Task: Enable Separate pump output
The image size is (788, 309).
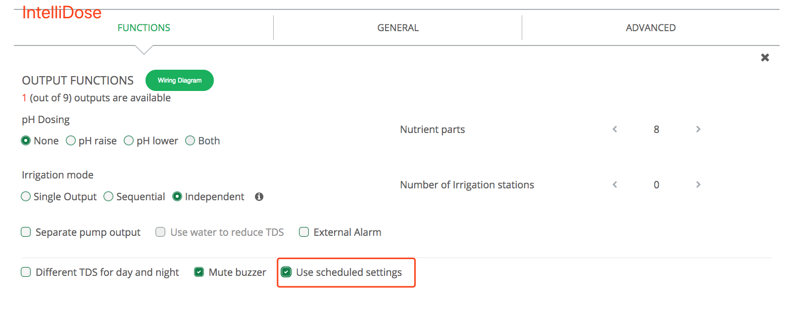Action: point(25,232)
